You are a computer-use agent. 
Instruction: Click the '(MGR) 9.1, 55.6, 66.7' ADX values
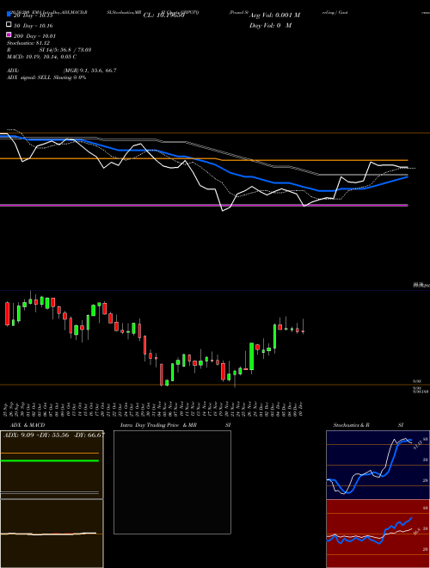89,71
